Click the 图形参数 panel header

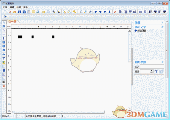point(149,62)
